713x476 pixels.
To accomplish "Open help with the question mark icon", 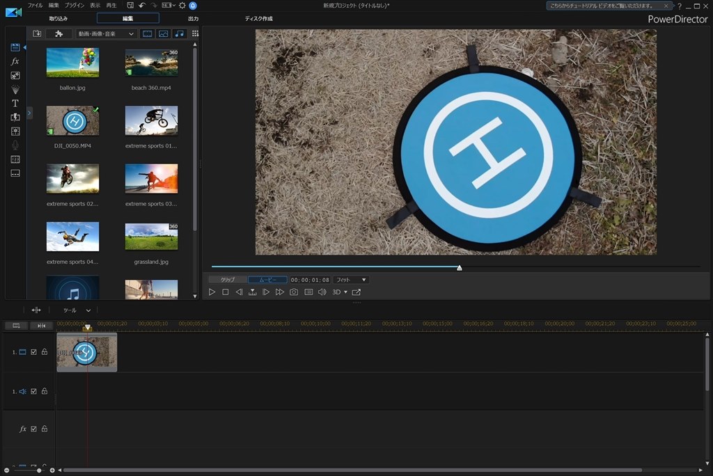I will (680, 6).
